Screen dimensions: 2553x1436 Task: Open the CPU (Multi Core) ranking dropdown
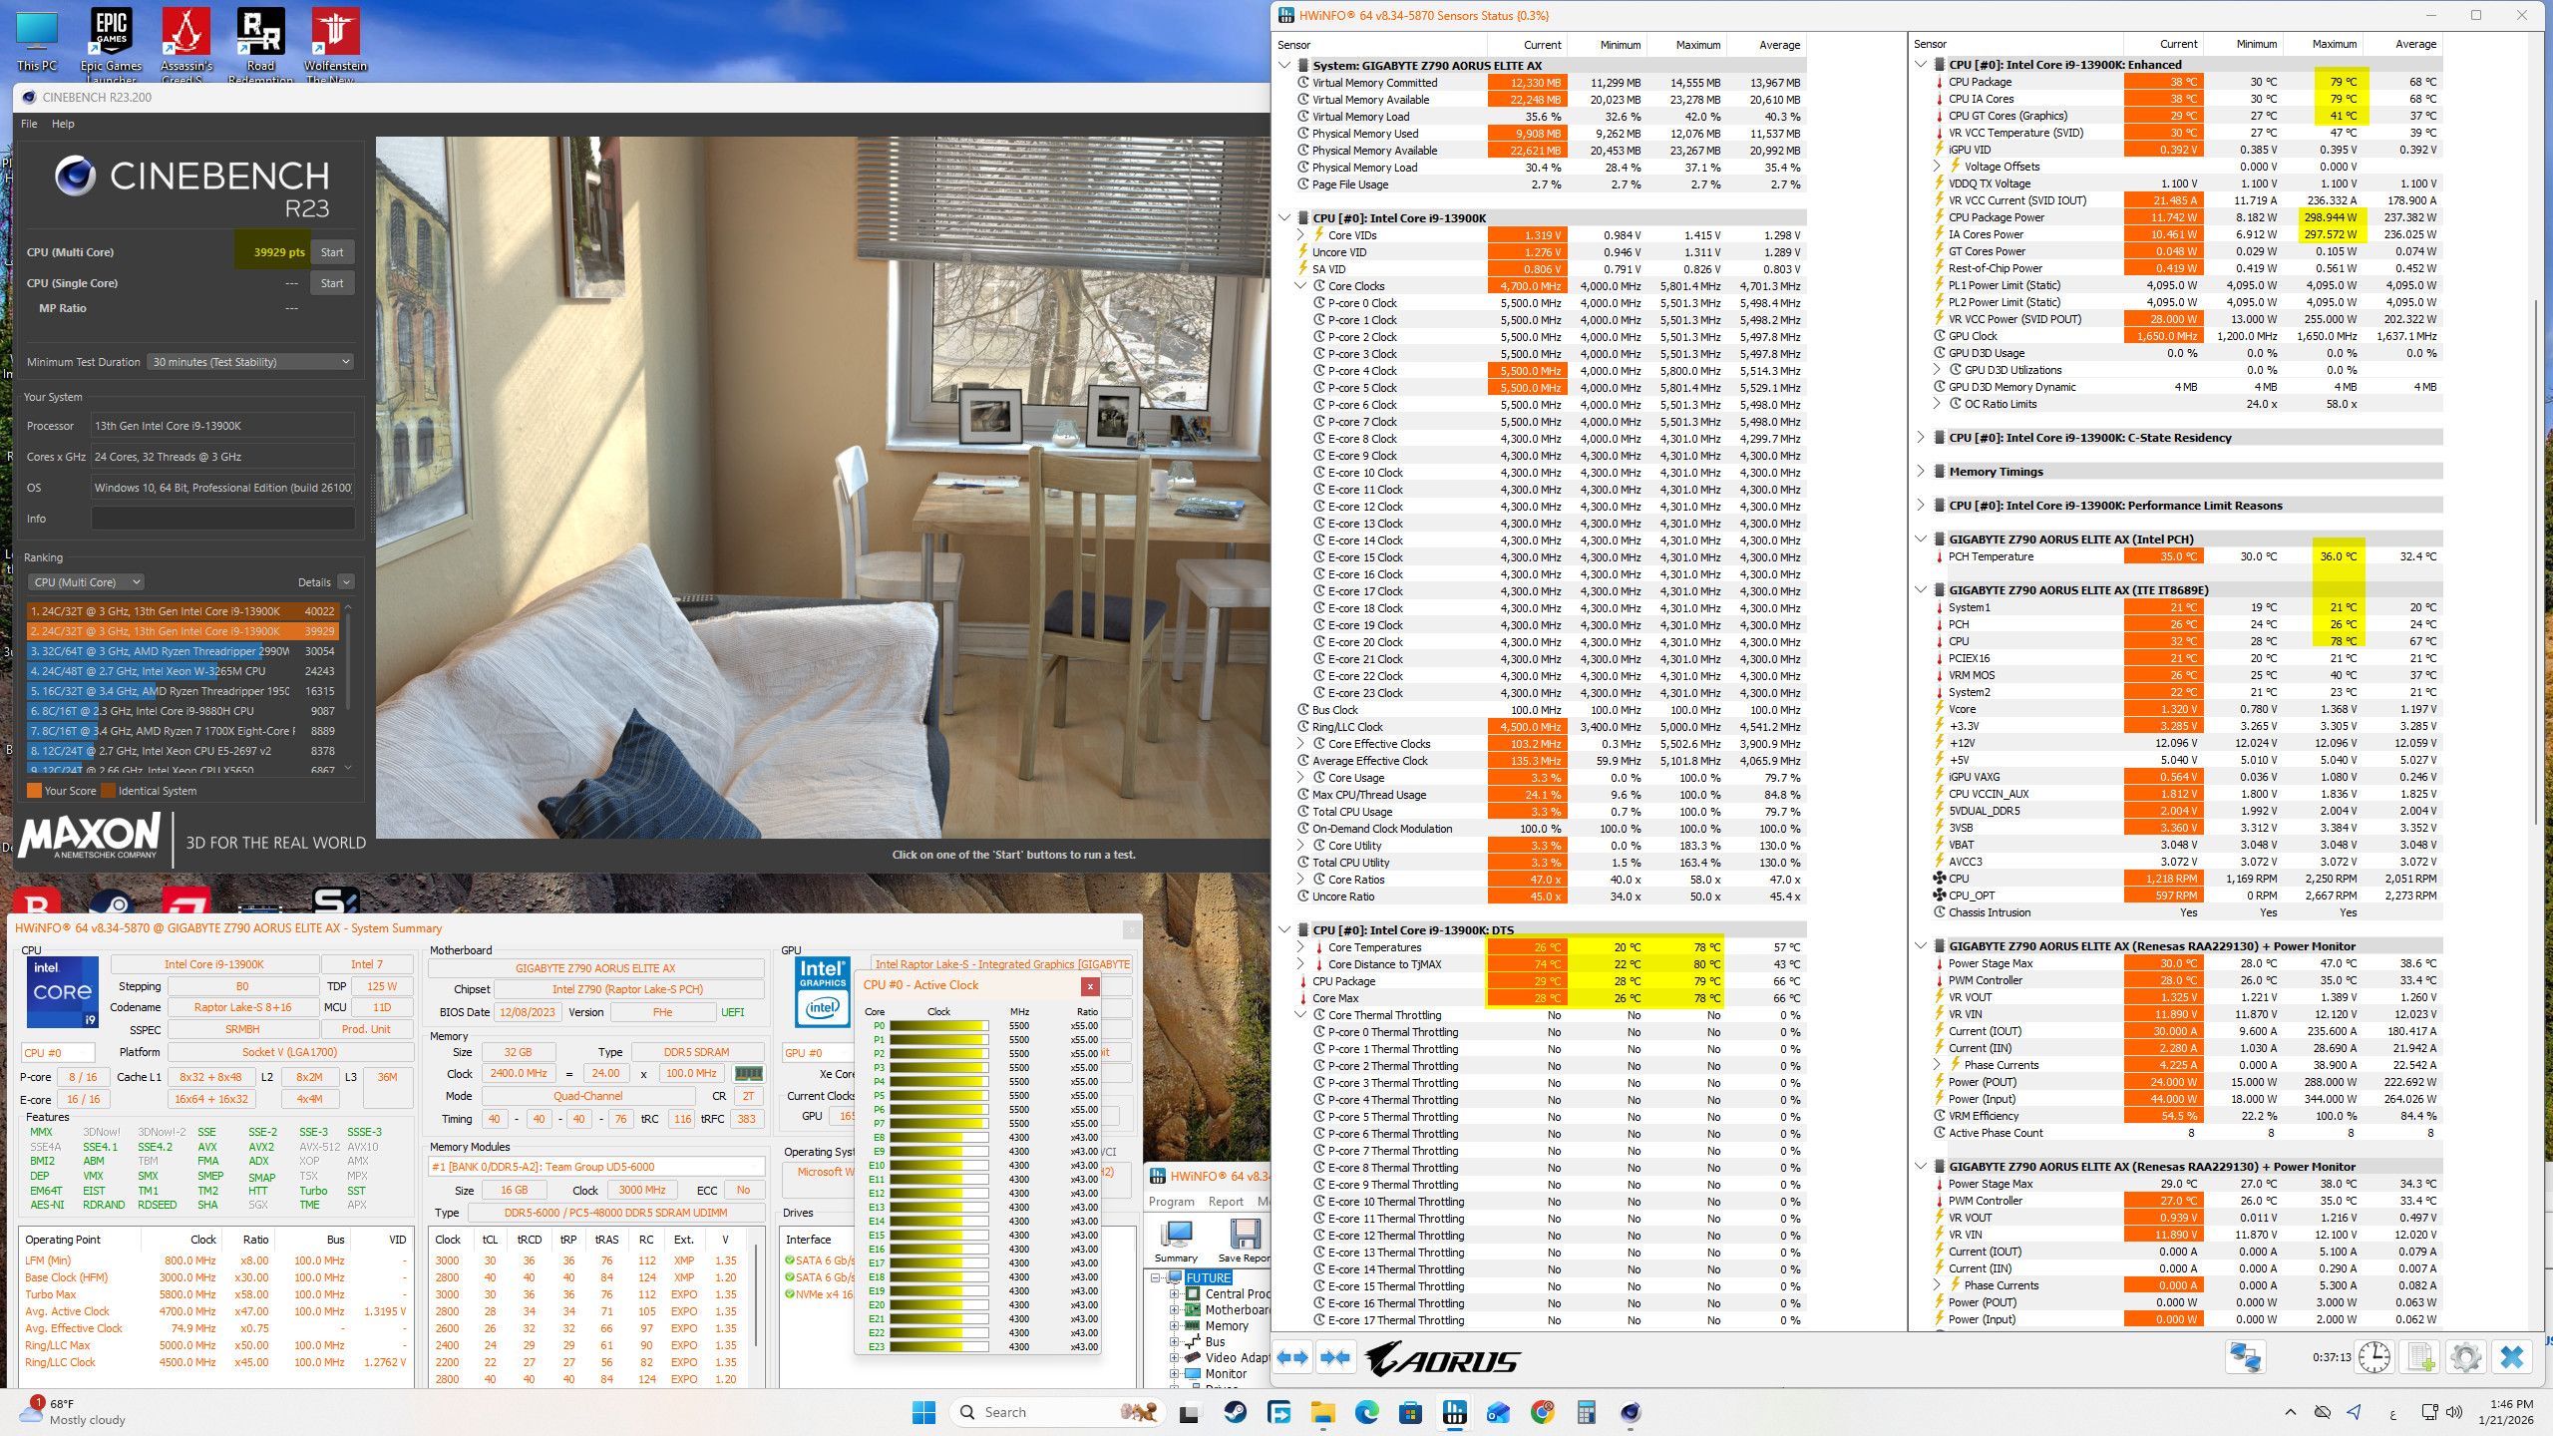click(x=87, y=582)
